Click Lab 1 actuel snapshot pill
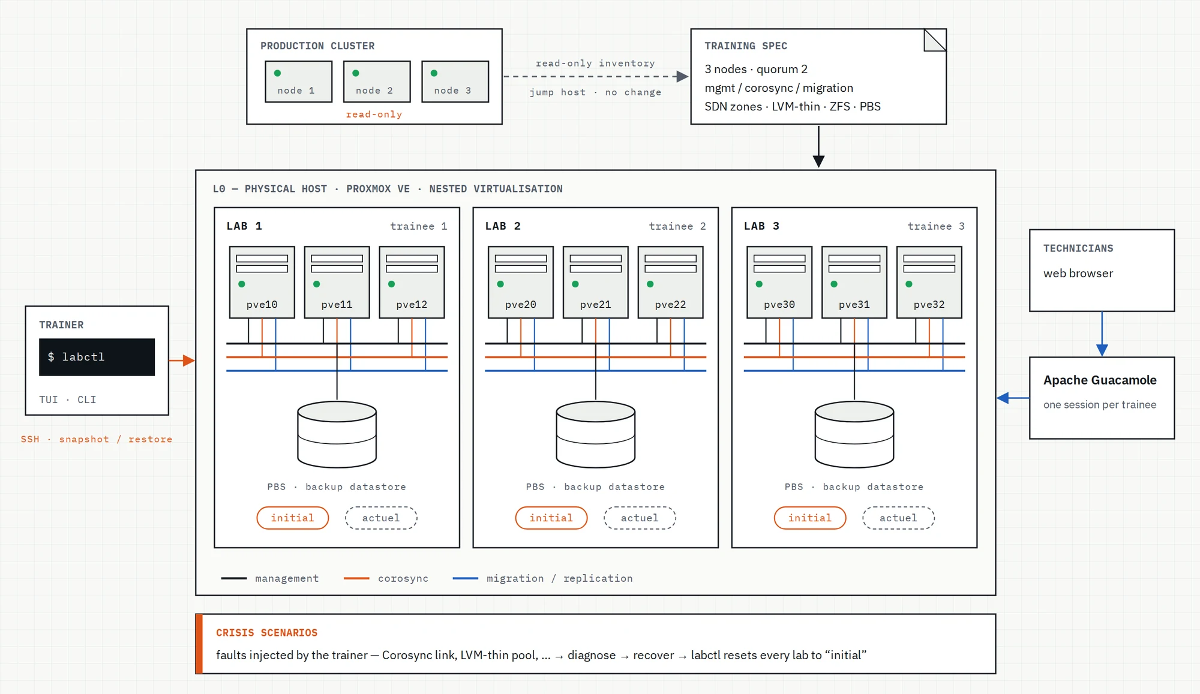1200x694 pixels. pyautogui.click(x=381, y=518)
